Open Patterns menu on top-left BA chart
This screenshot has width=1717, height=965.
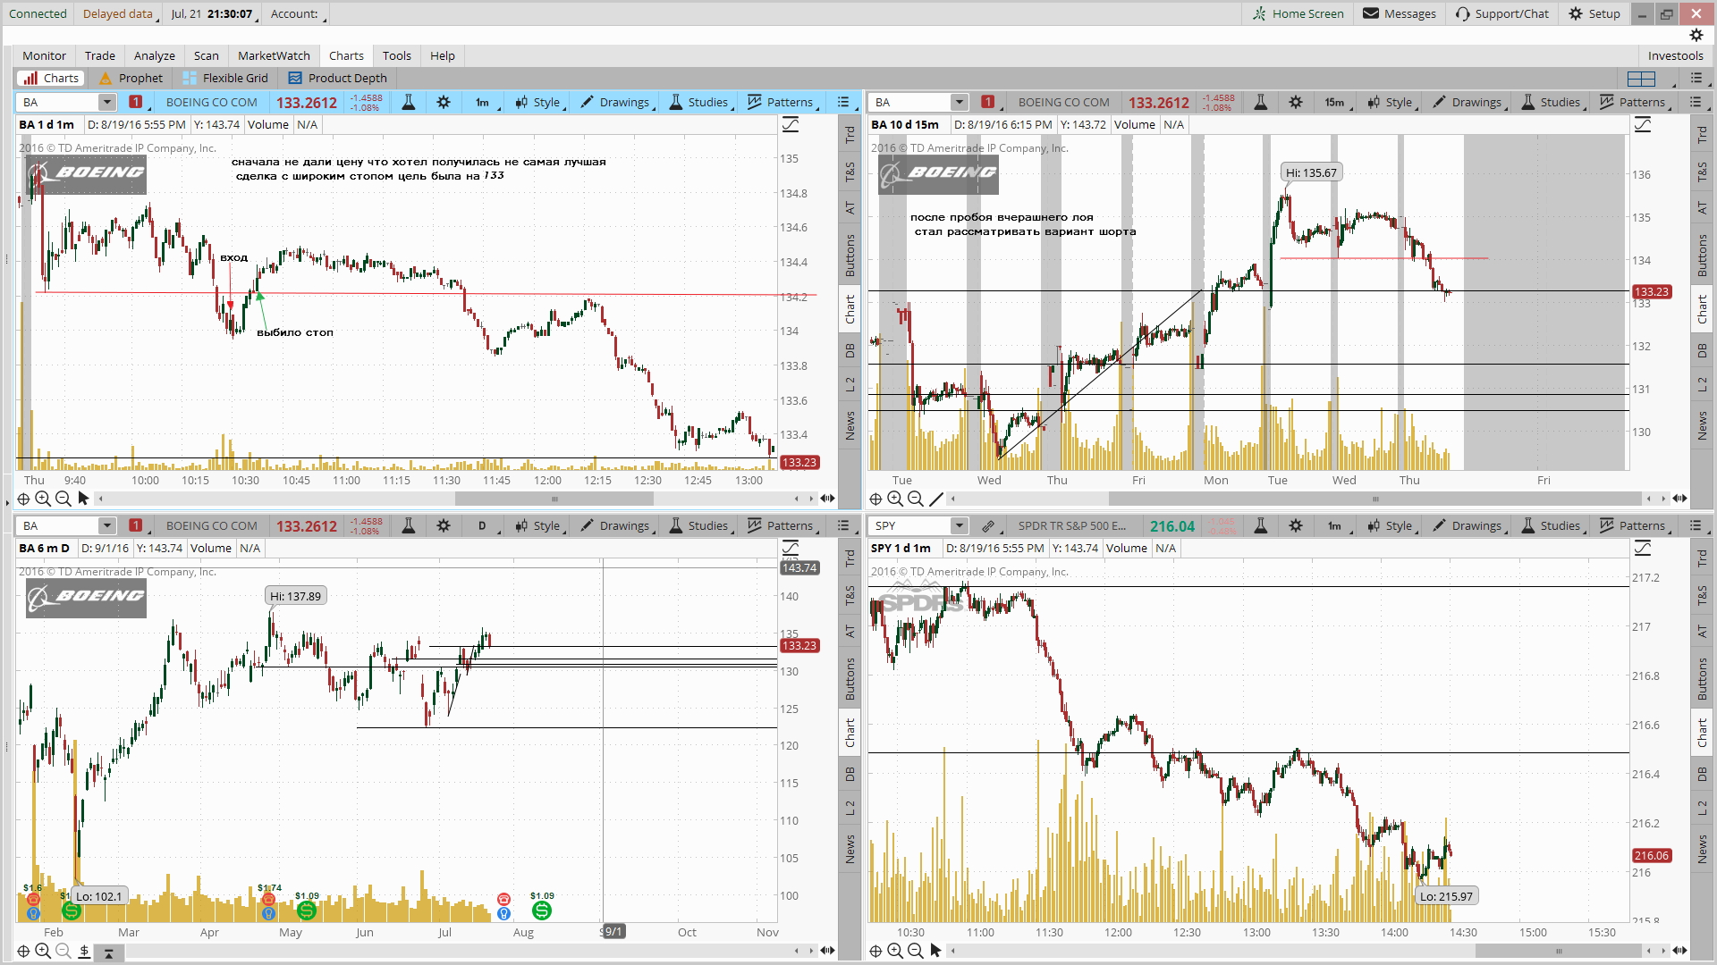pyautogui.click(x=782, y=102)
